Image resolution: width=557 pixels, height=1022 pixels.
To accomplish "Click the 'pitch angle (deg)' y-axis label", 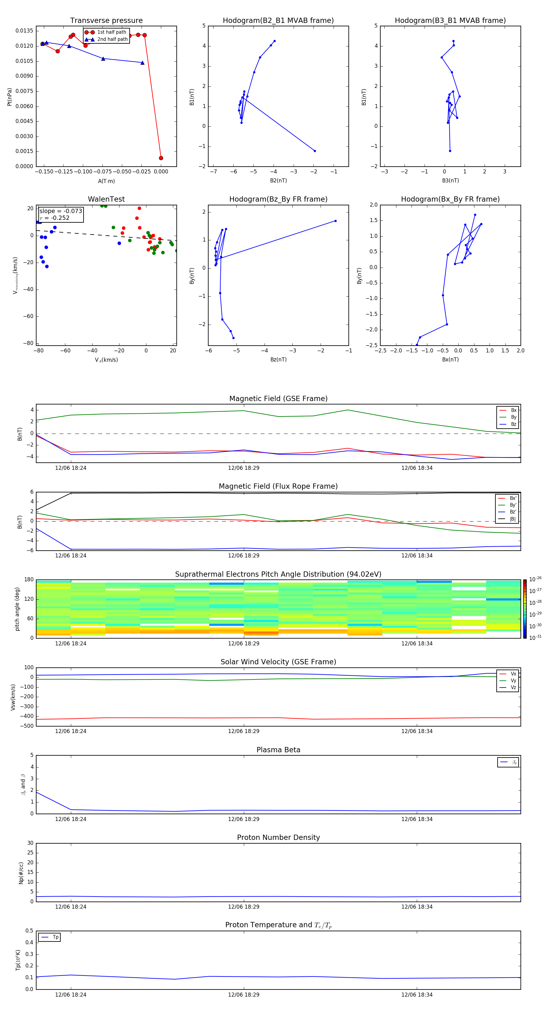I will point(17,609).
